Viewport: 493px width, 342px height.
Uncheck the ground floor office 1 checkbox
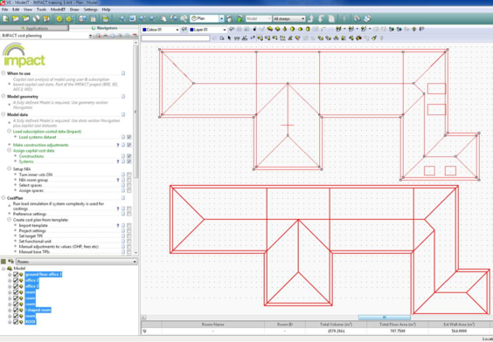[16, 275]
